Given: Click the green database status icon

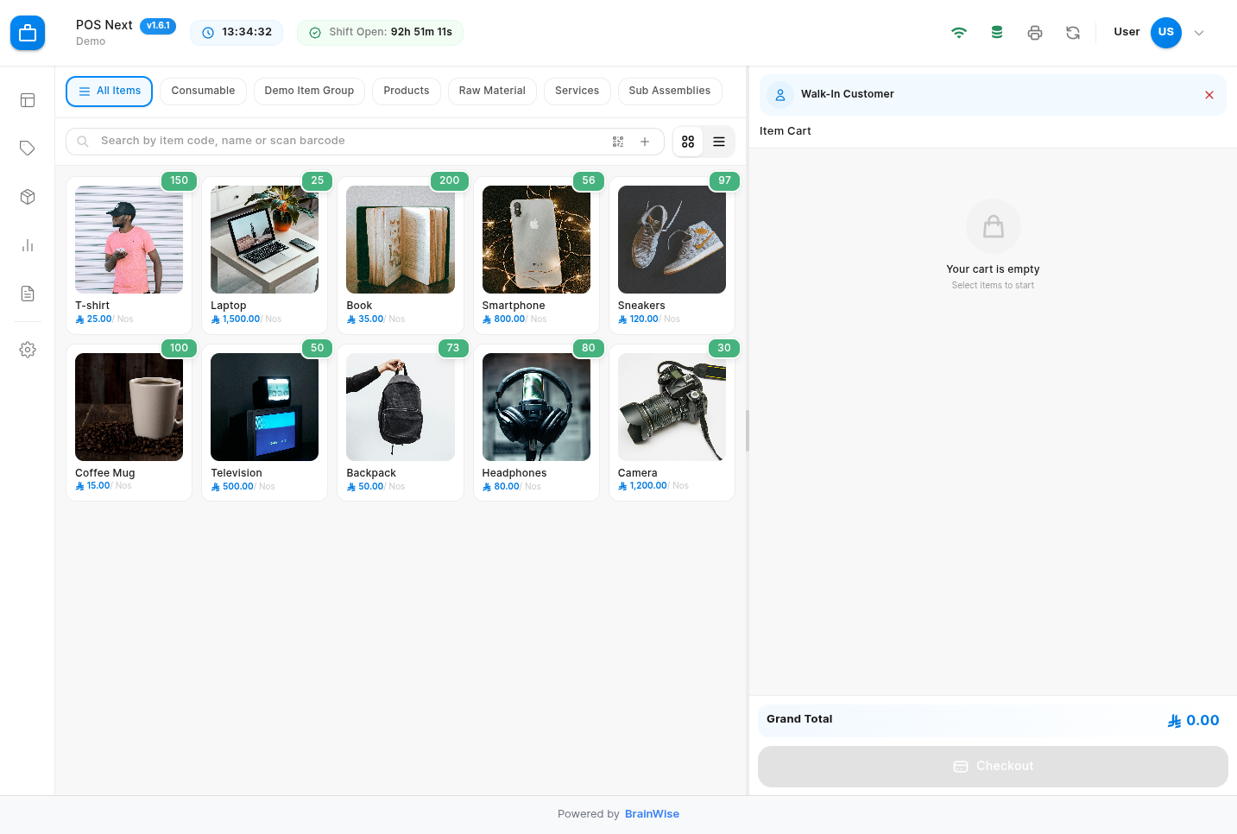Looking at the screenshot, I should coord(996,33).
